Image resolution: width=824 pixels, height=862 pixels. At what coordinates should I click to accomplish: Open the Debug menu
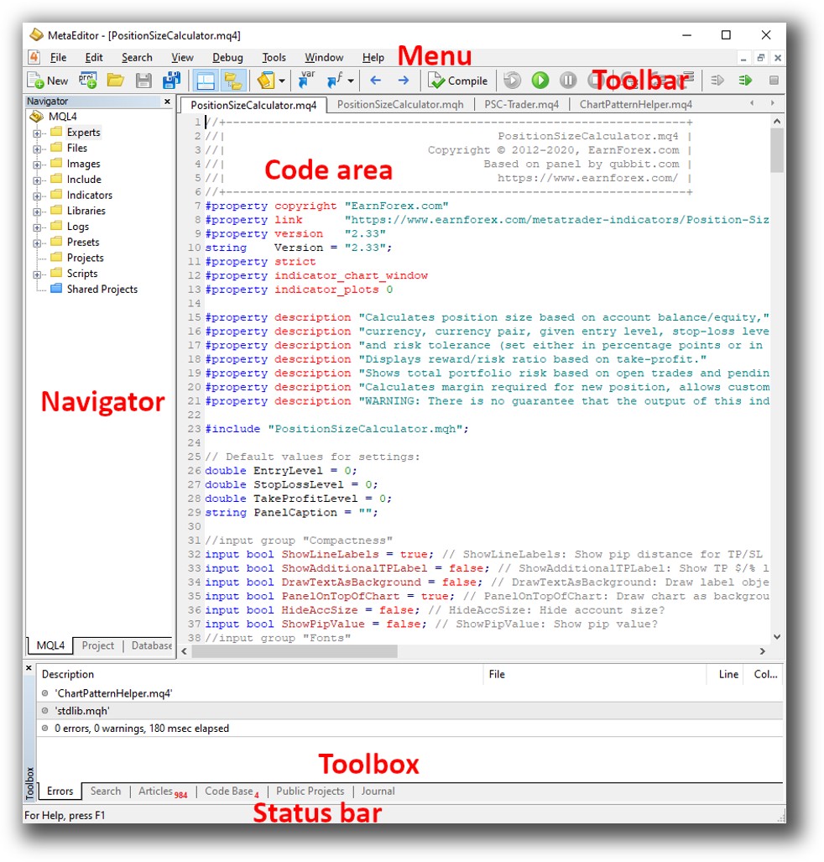point(227,58)
